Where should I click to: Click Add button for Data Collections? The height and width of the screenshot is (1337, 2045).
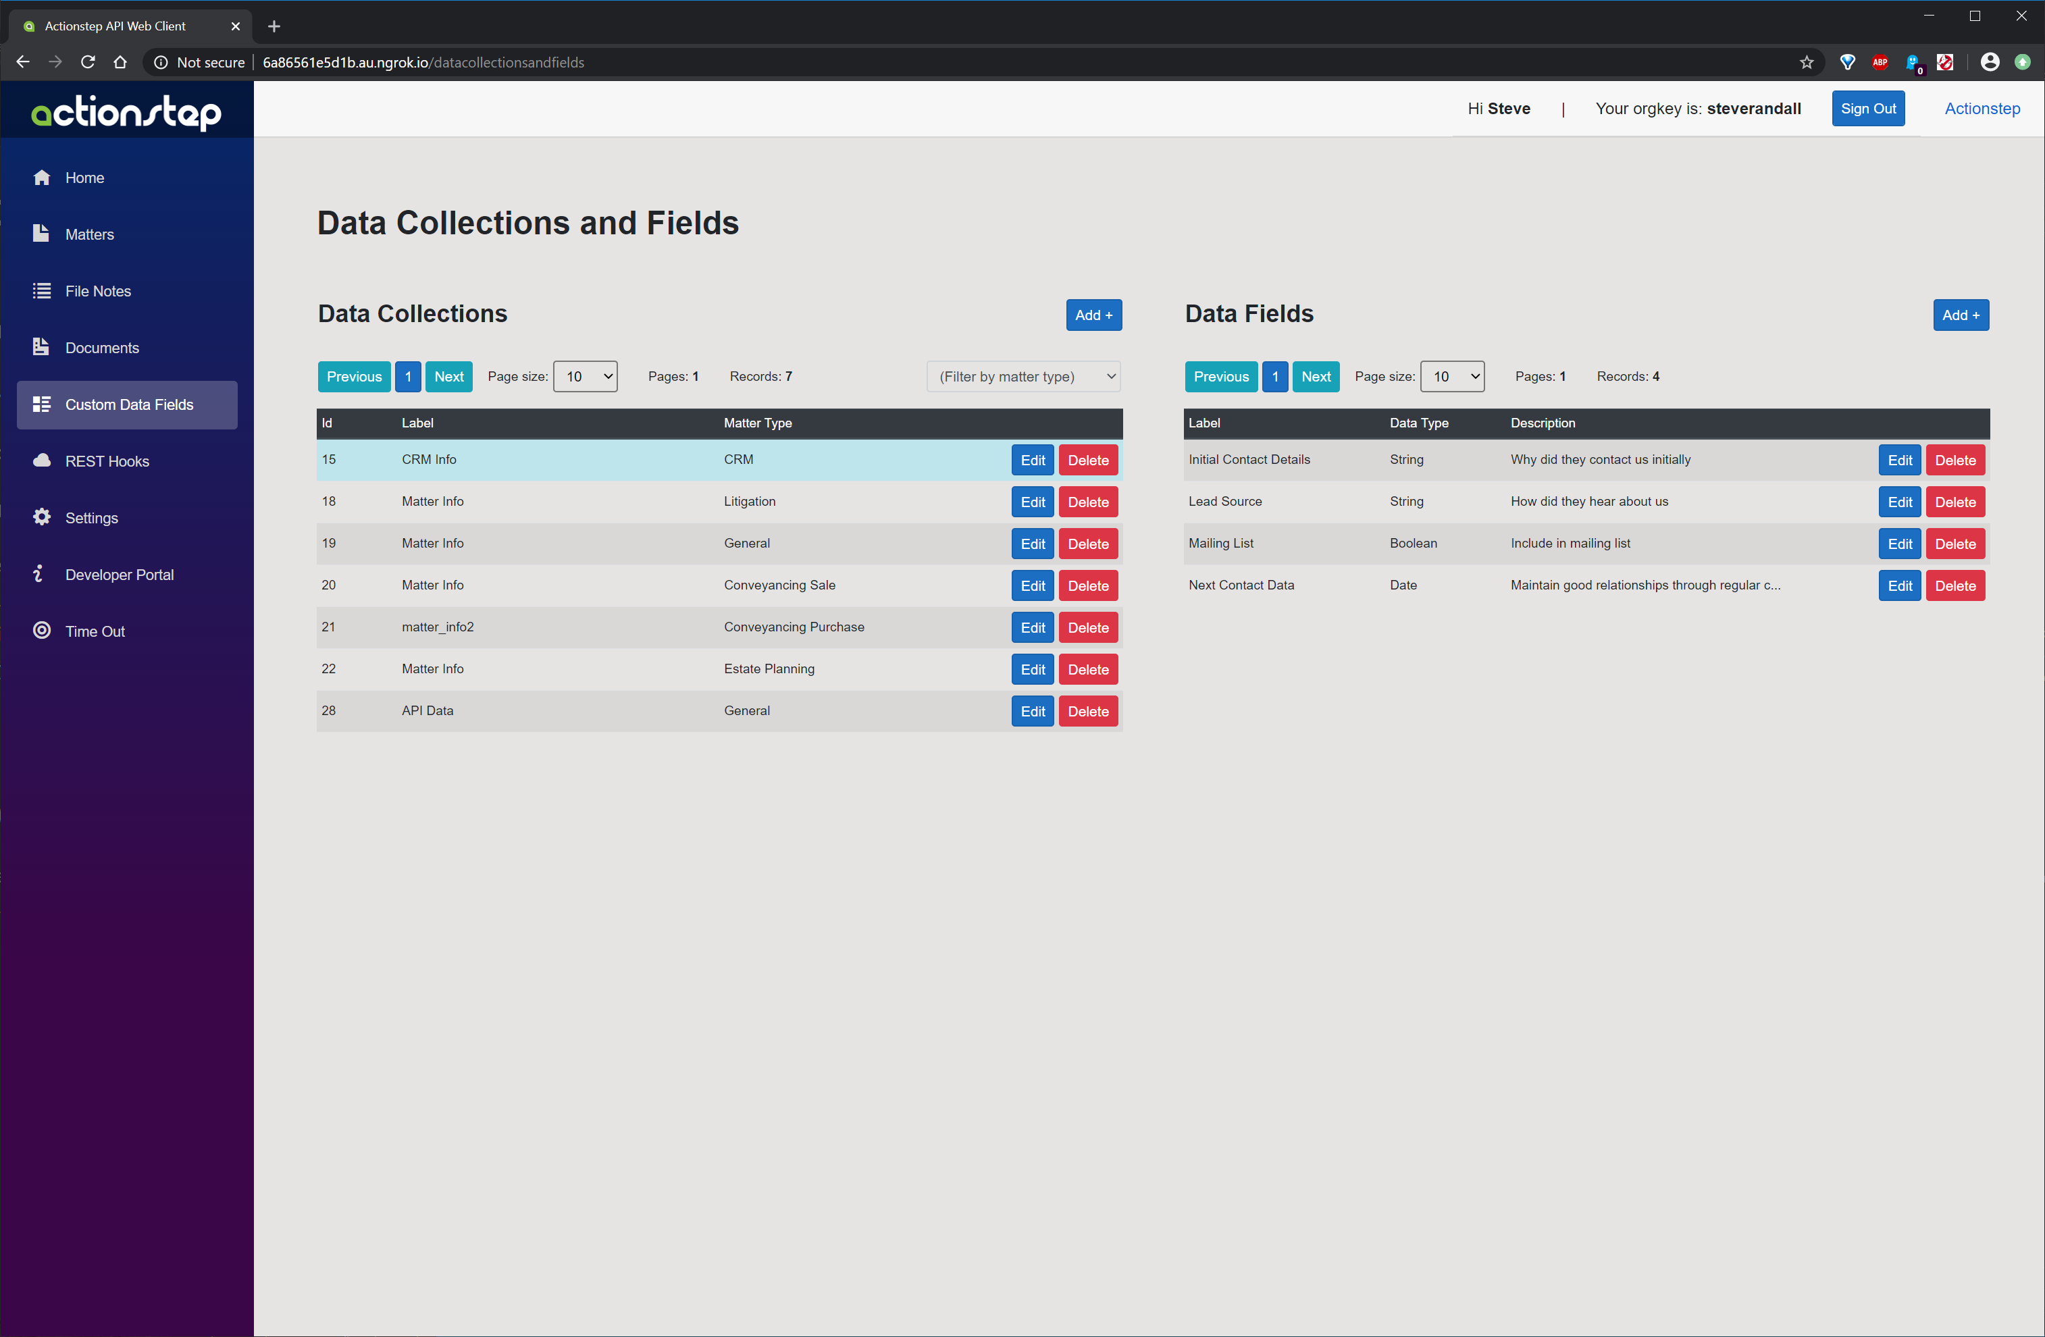[x=1093, y=315]
